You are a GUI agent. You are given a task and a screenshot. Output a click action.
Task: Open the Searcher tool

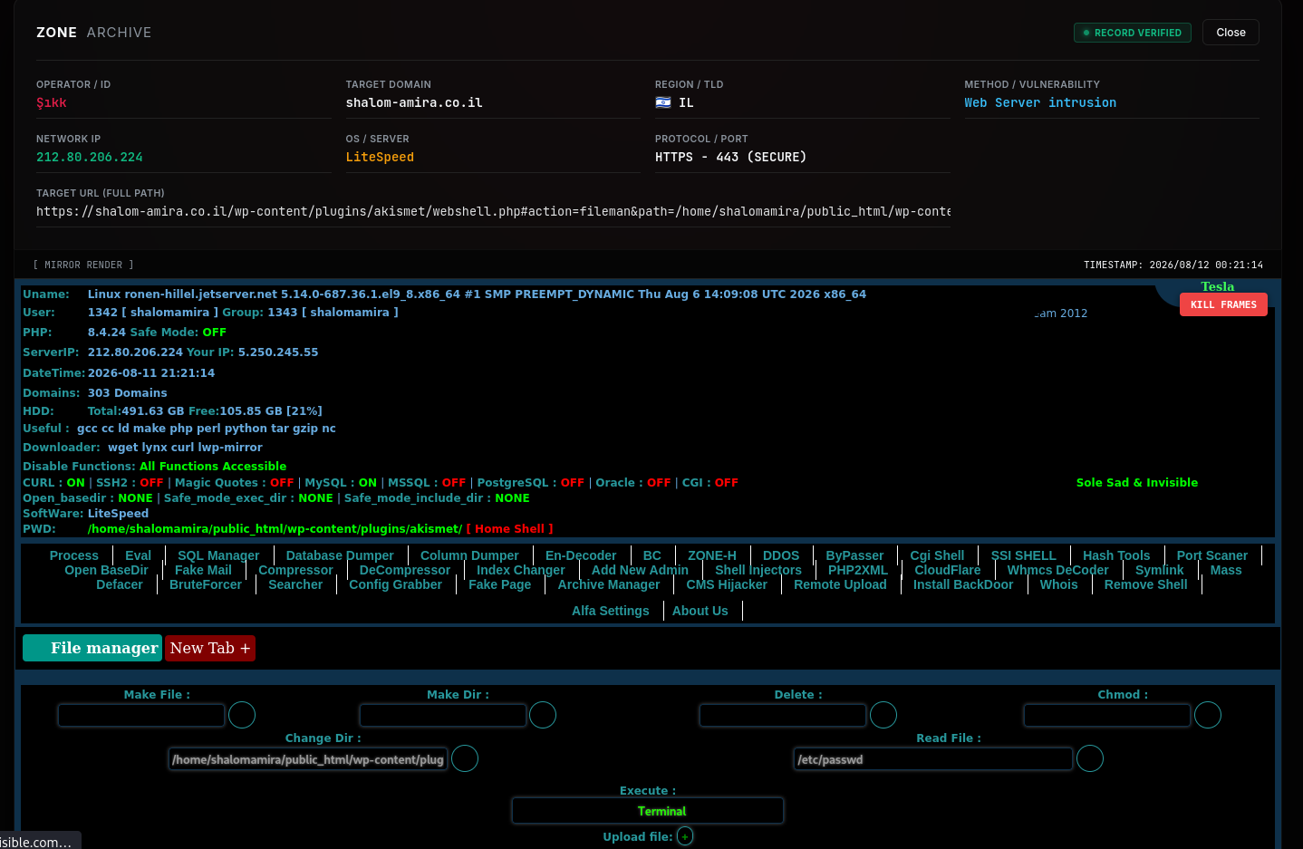[295, 584]
